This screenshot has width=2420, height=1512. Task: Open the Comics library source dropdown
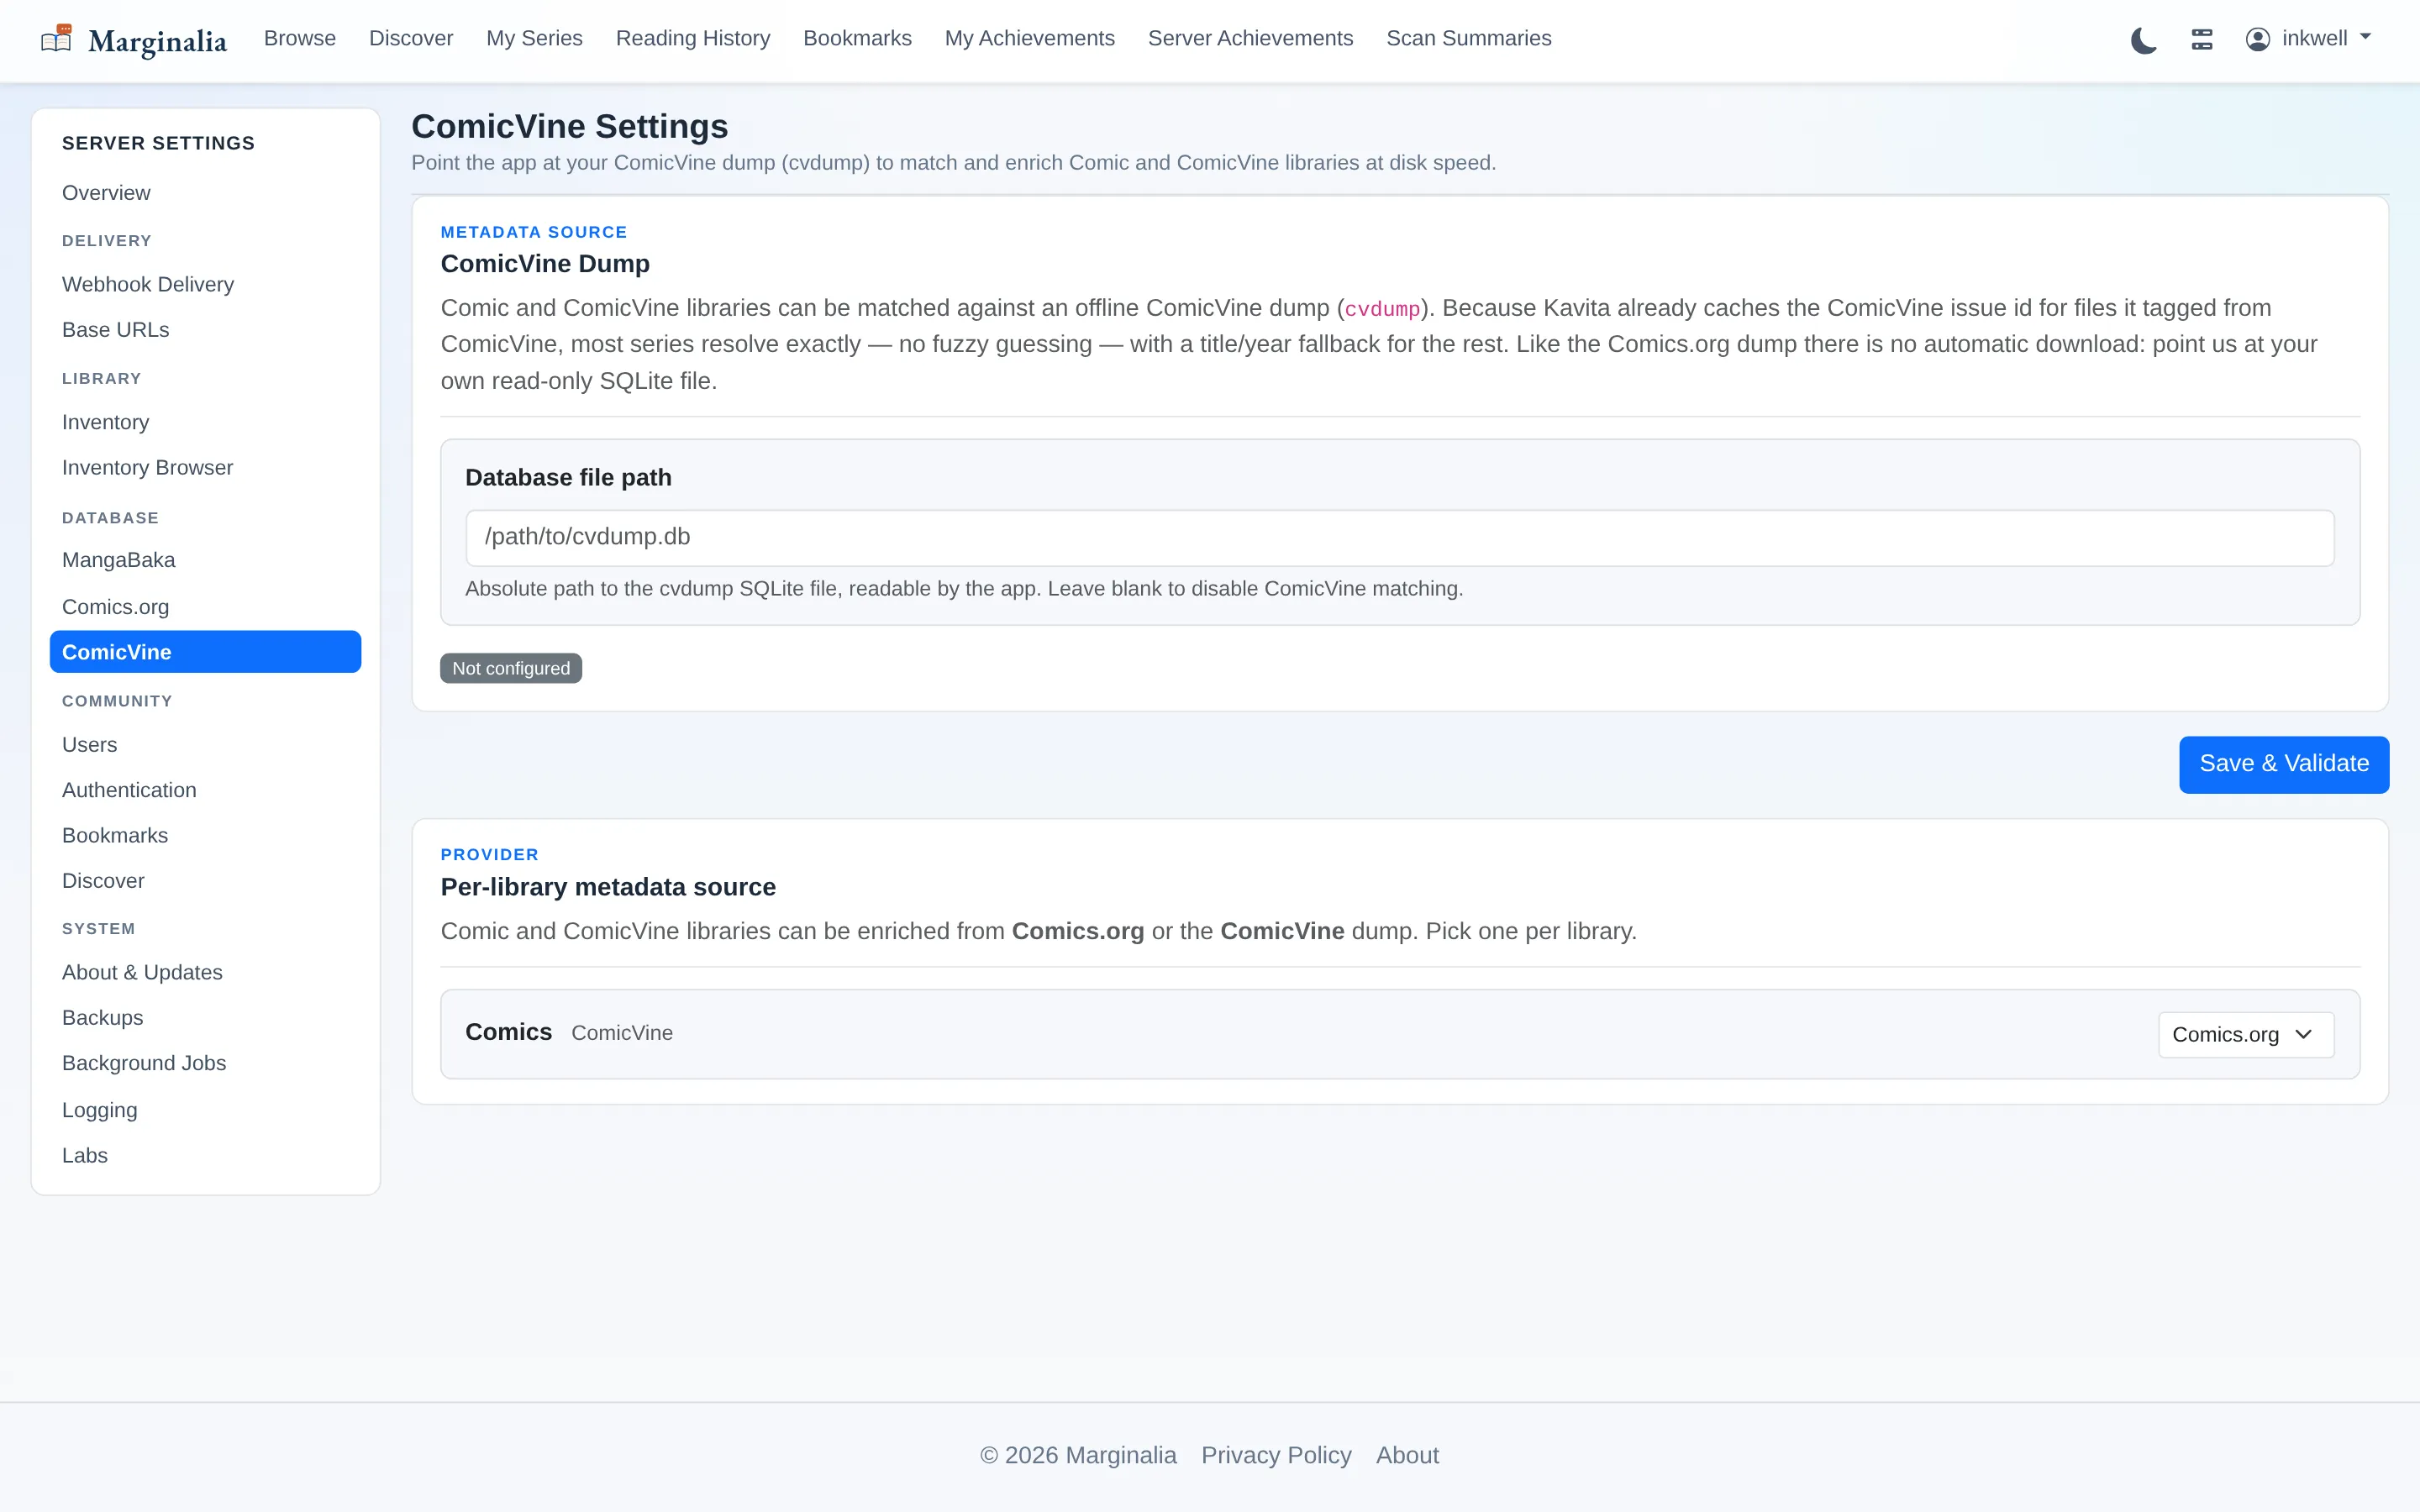2245,1034
